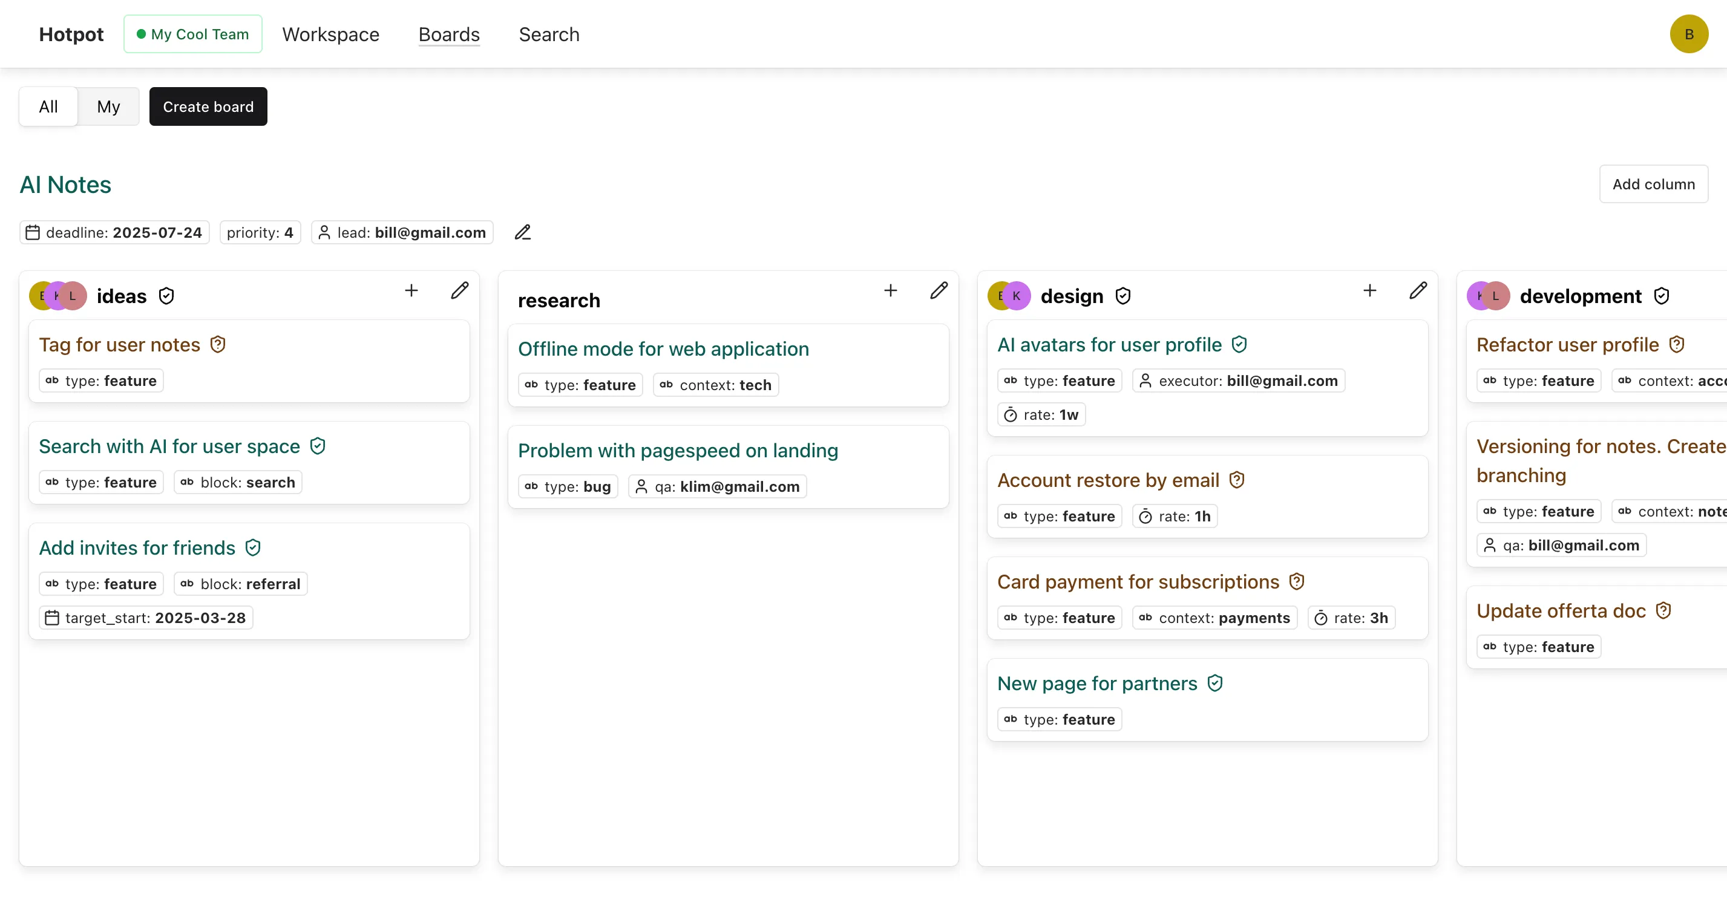
Task: Click pencil edit icon in research column
Action: coord(939,290)
